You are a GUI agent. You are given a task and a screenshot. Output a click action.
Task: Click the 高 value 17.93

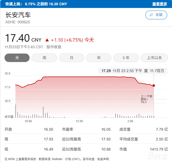click(49, 139)
